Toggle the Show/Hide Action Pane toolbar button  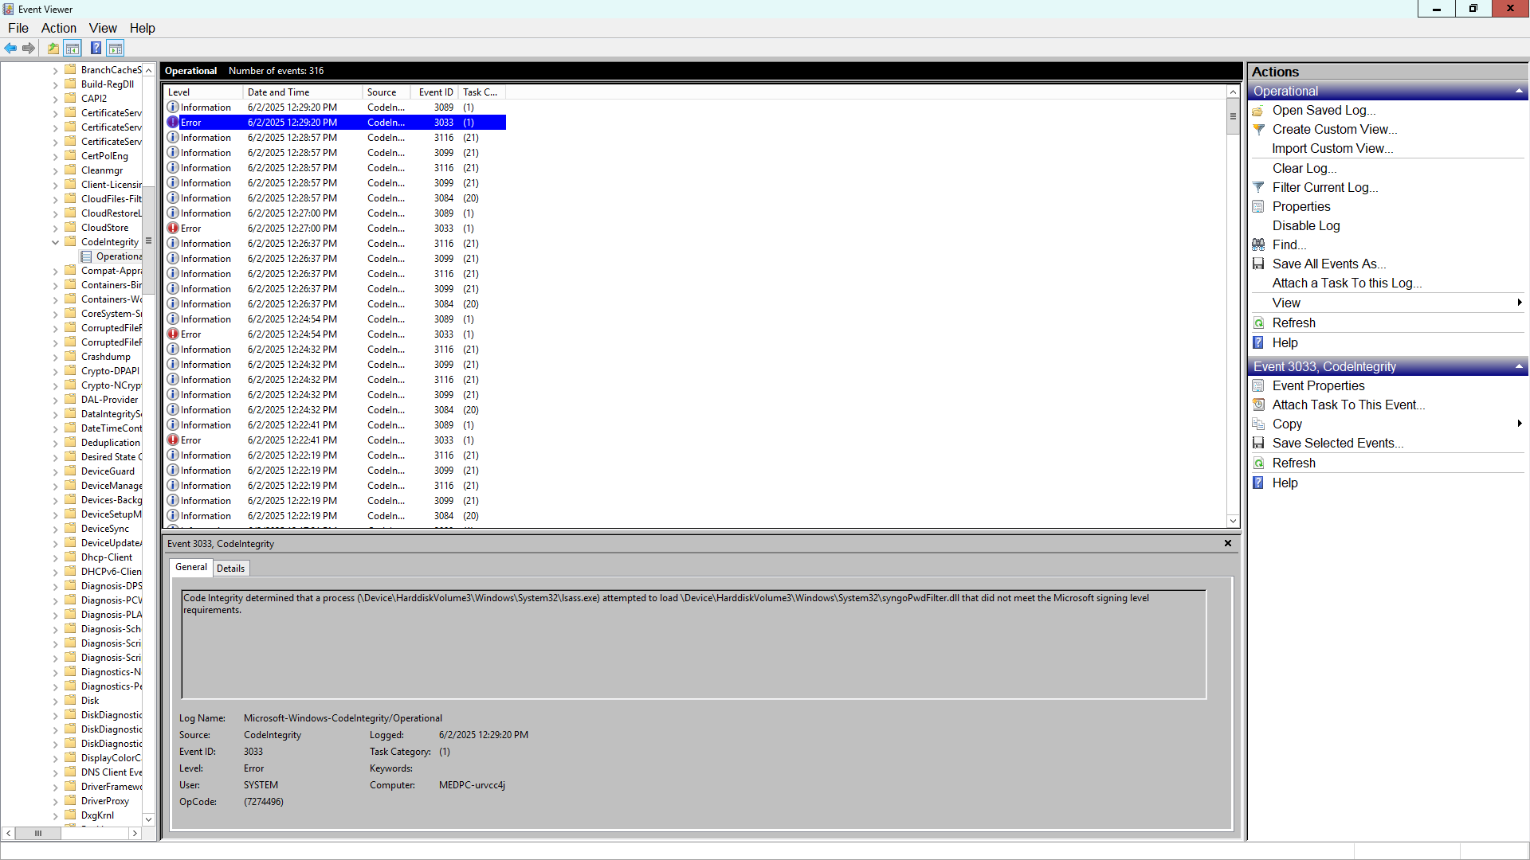click(x=116, y=49)
